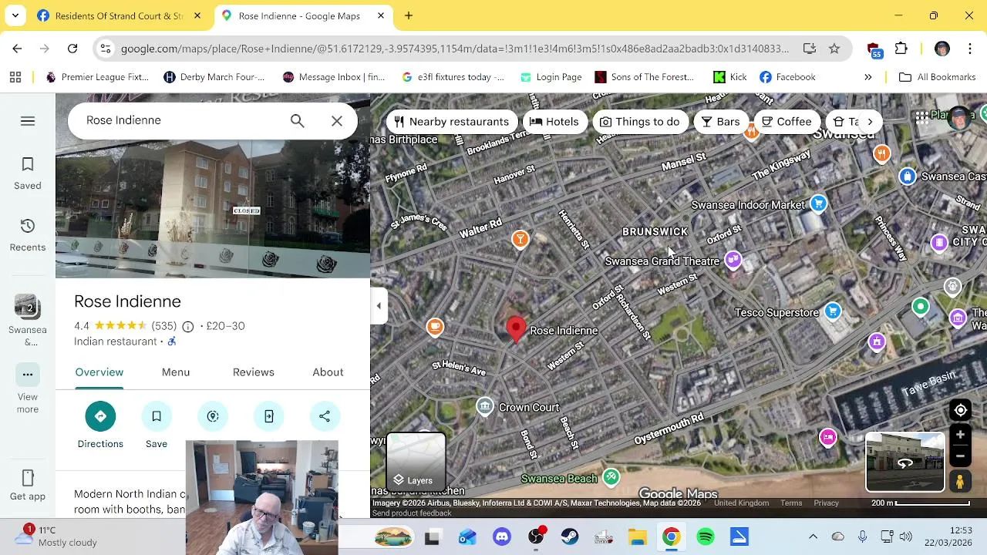This screenshot has width=987, height=555.
Task: Click Swansea Grand Theatre marker
Action: (x=733, y=261)
